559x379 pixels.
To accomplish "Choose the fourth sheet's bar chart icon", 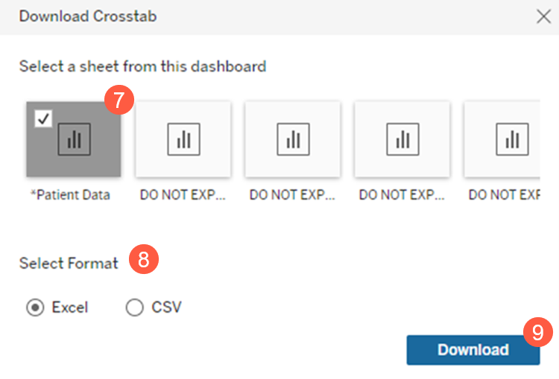I will (x=402, y=139).
